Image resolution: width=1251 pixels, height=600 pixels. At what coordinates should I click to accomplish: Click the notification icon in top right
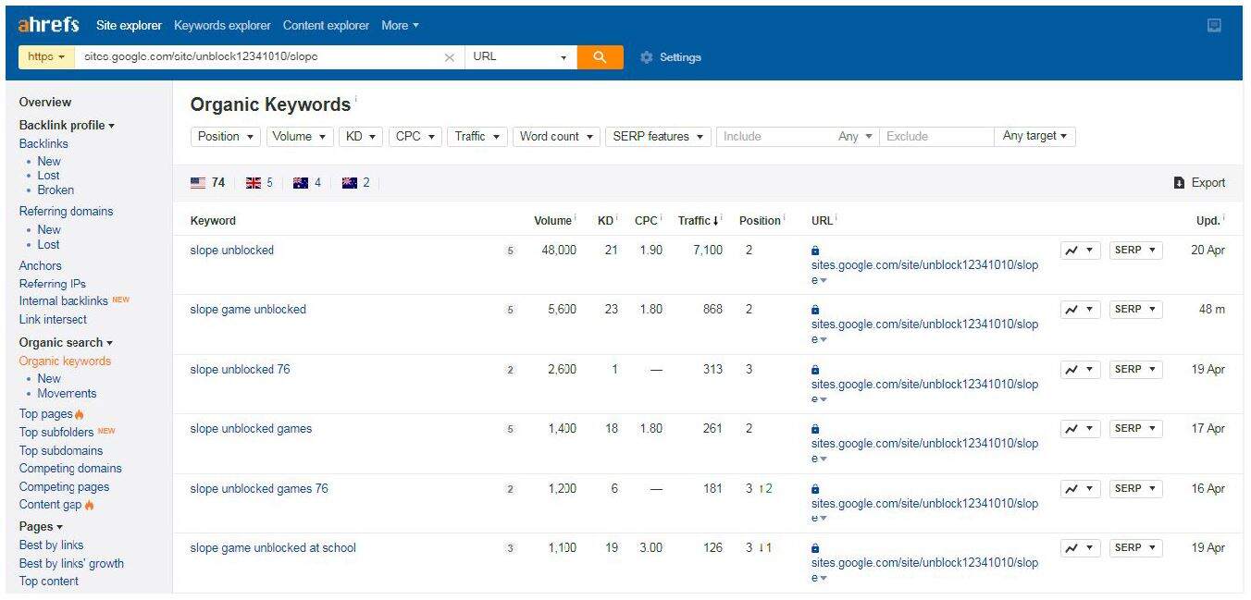1214,26
